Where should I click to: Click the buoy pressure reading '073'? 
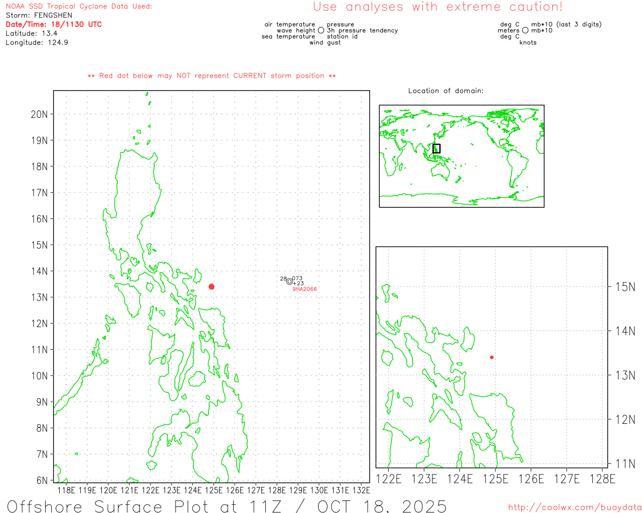(297, 279)
